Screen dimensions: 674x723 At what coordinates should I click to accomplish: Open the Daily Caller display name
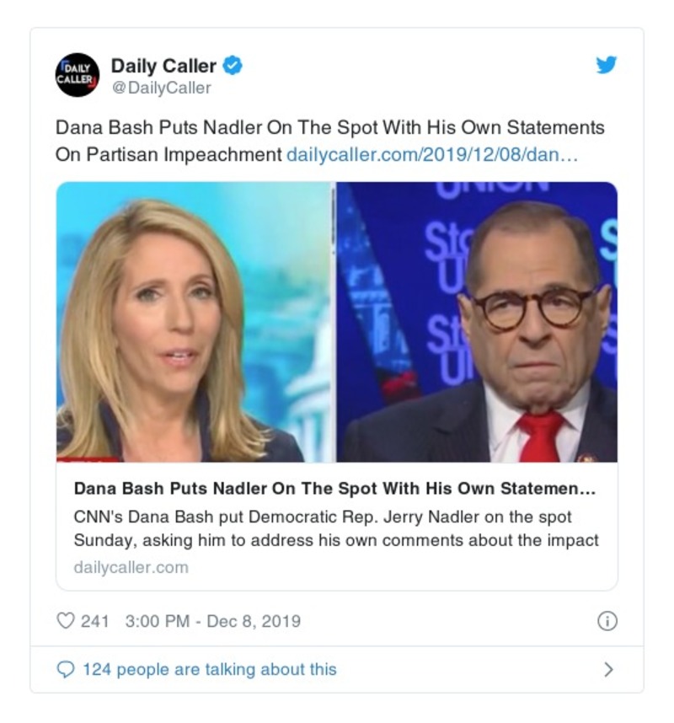(163, 66)
